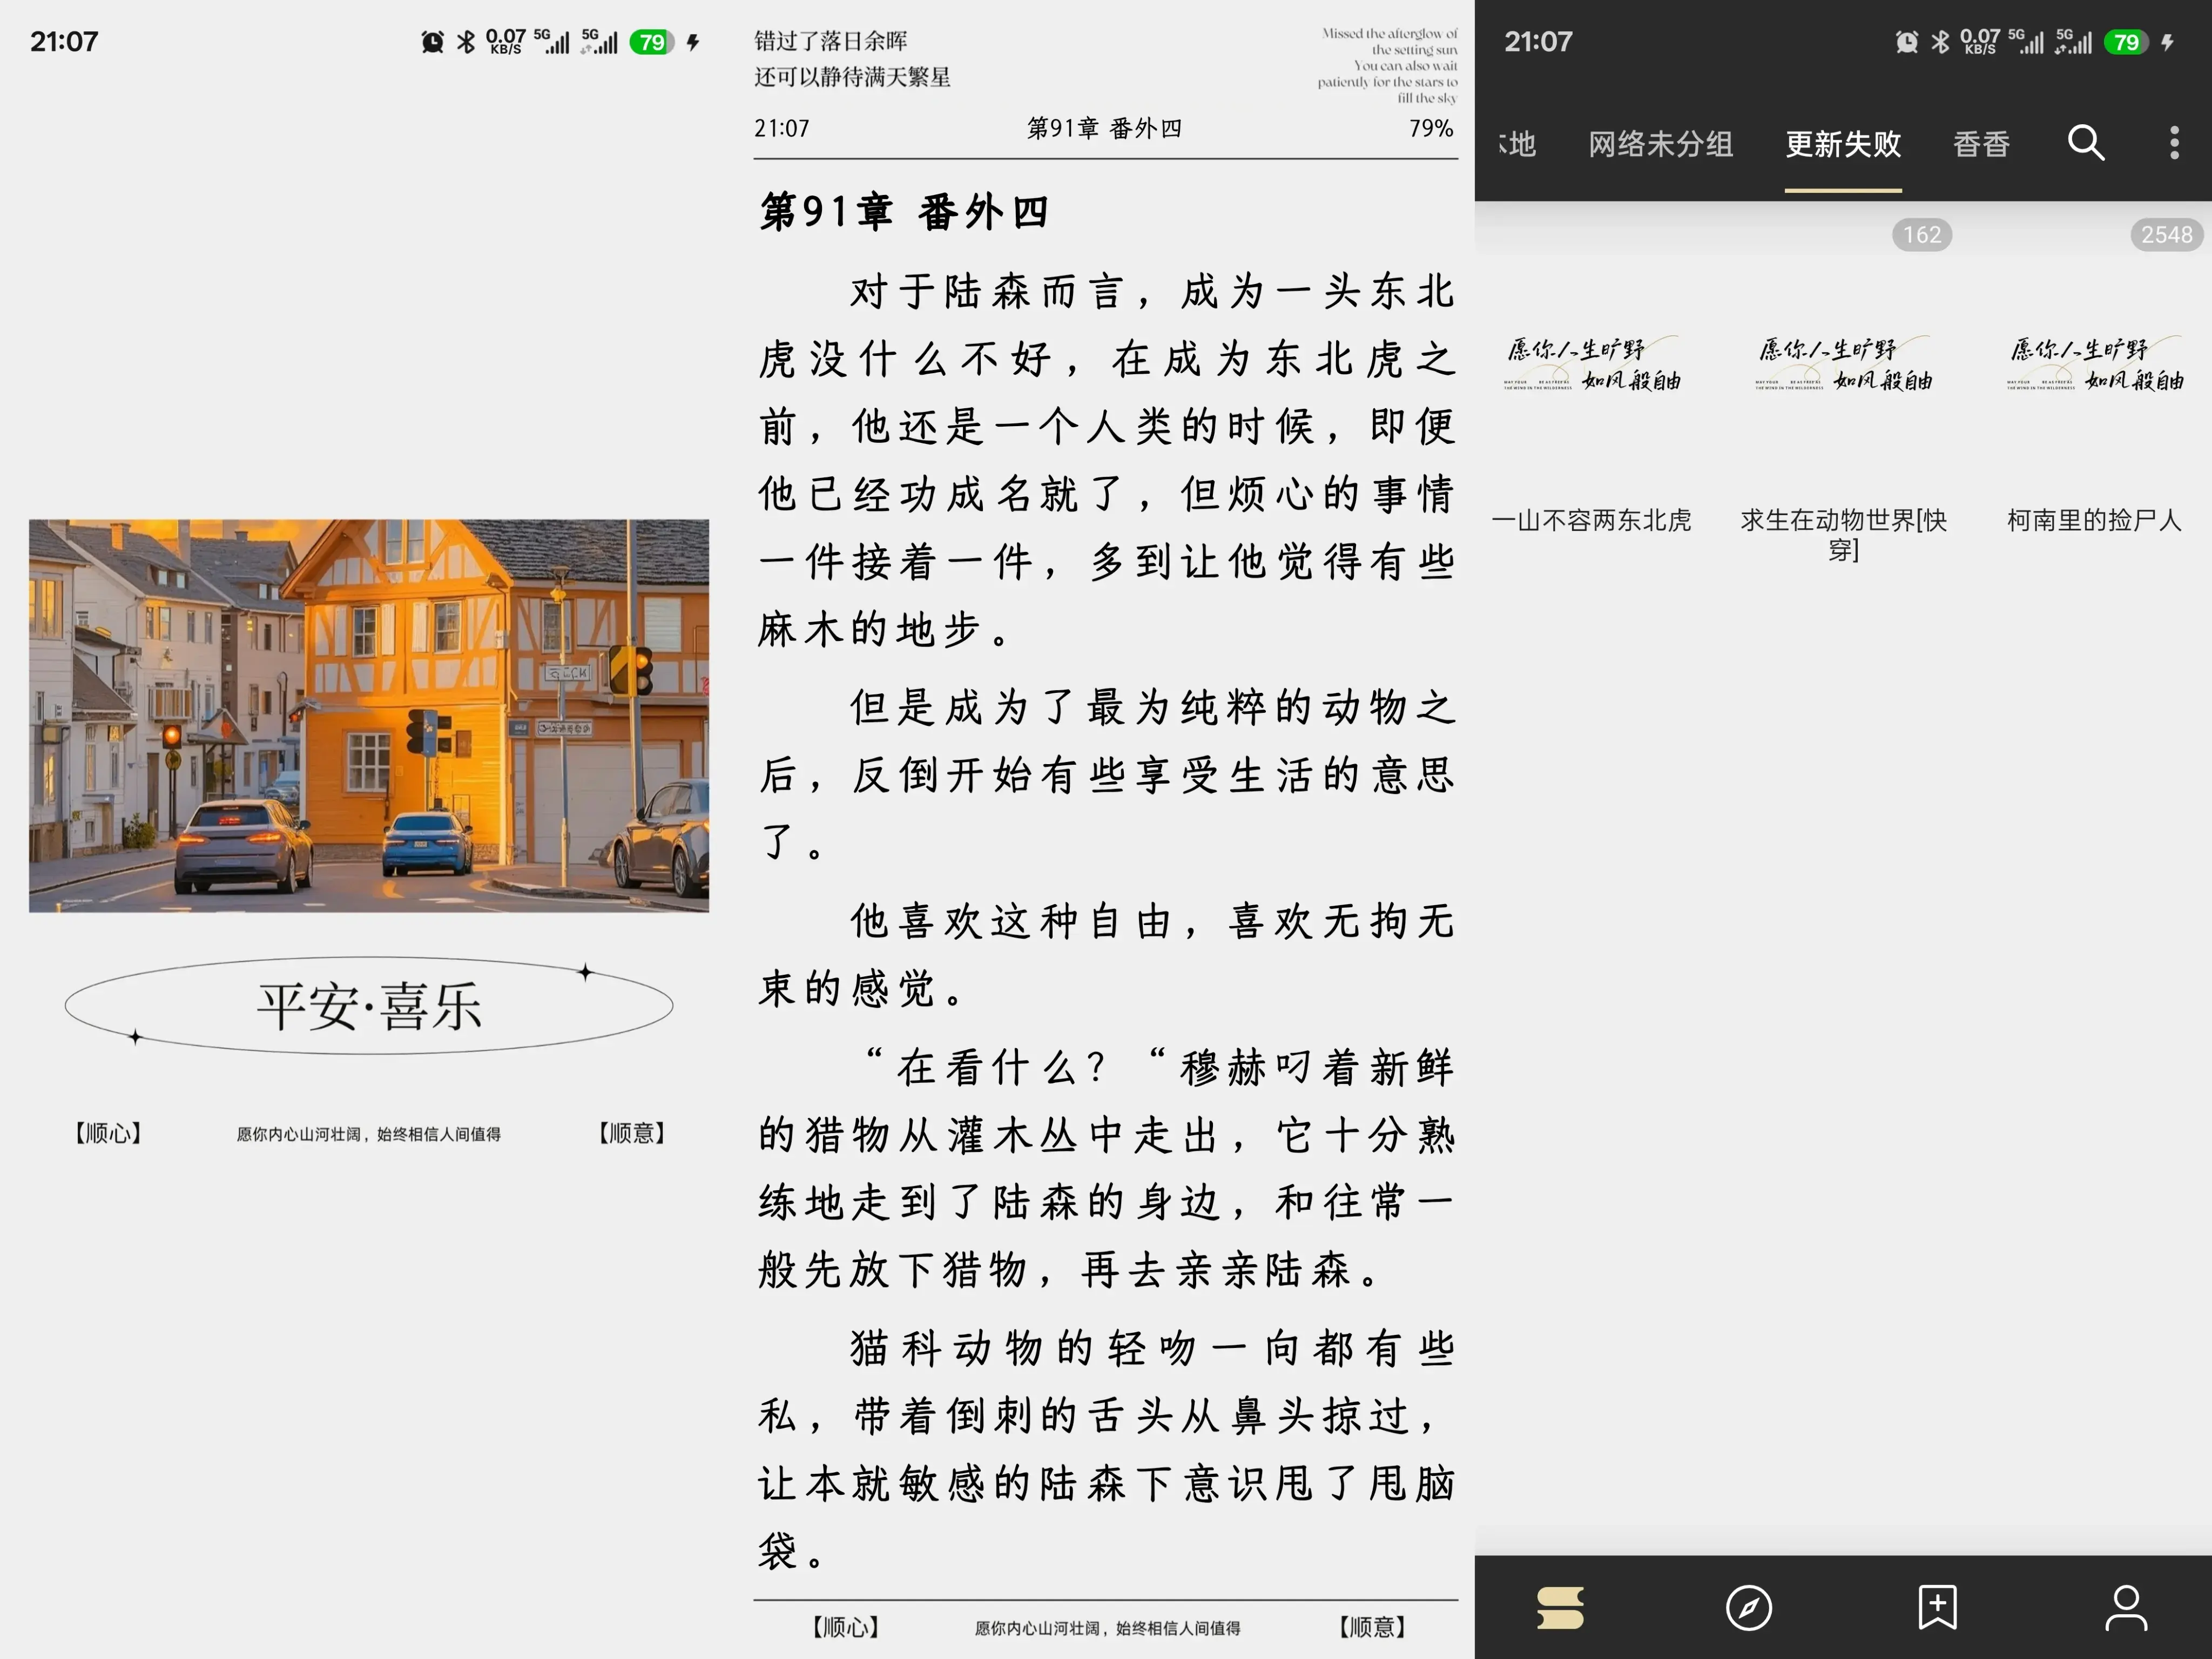Open the three-dot overflow menu

pos(2174,143)
